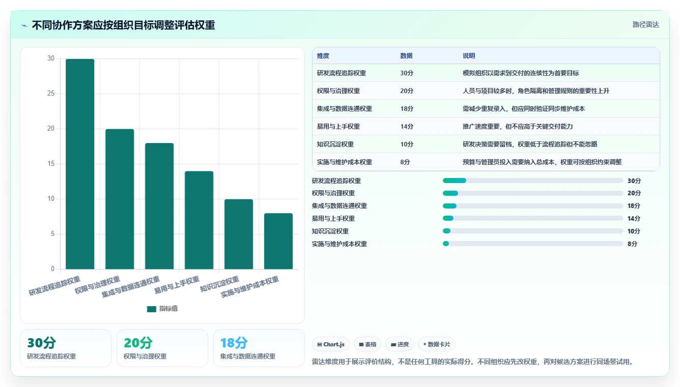Select the 知识沉淀权重 table cell
This screenshot has height=387, width=680.
[x=354, y=144]
